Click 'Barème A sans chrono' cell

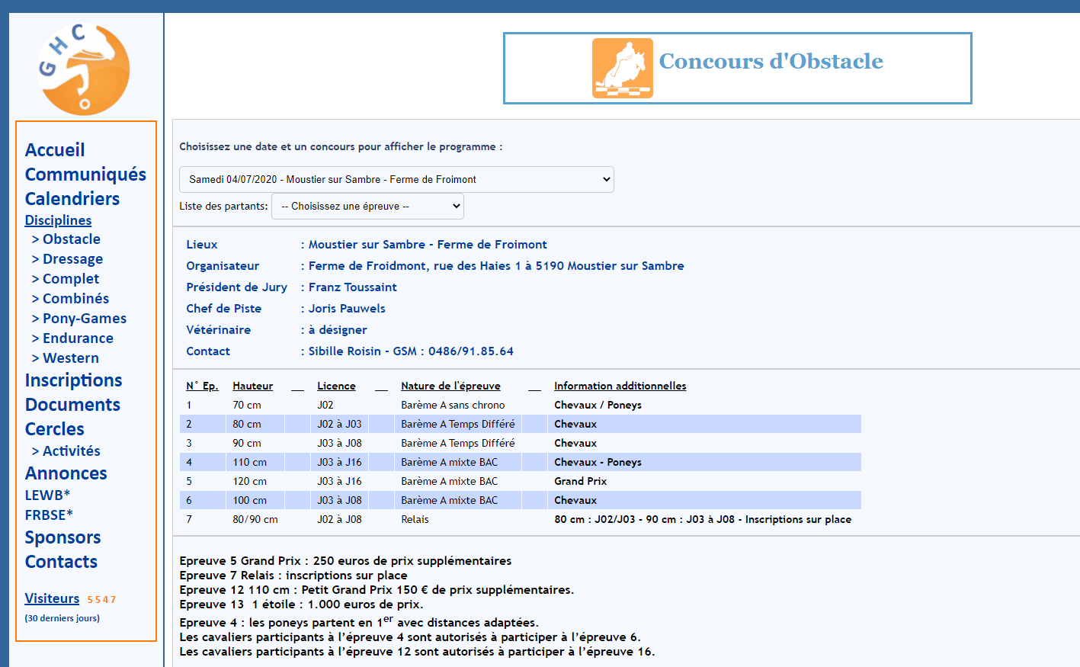click(x=453, y=405)
